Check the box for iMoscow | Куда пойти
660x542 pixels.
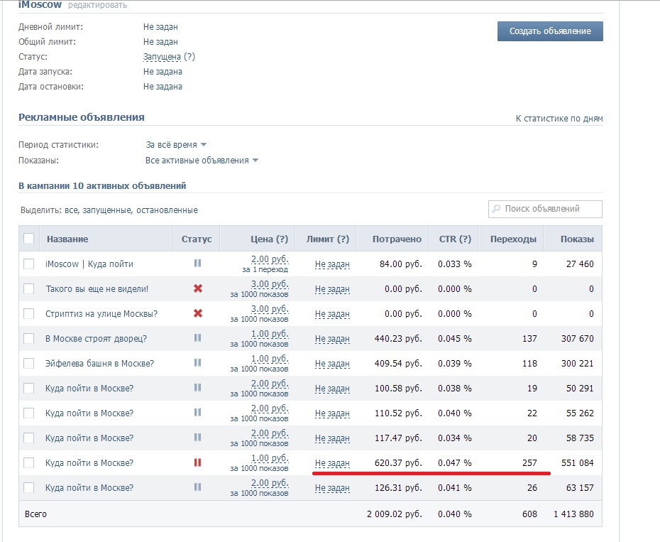click(28, 264)
